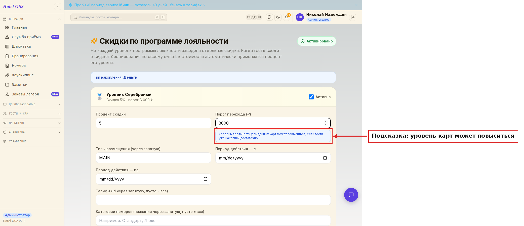
Task: Open the chat bubble button
Action: 351,195
